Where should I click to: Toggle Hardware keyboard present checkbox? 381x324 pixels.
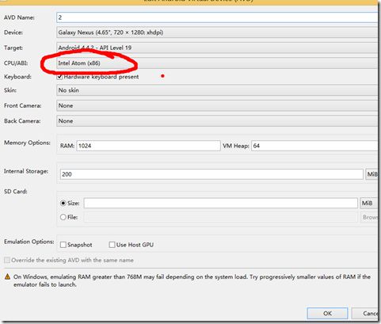click(60, 77)
